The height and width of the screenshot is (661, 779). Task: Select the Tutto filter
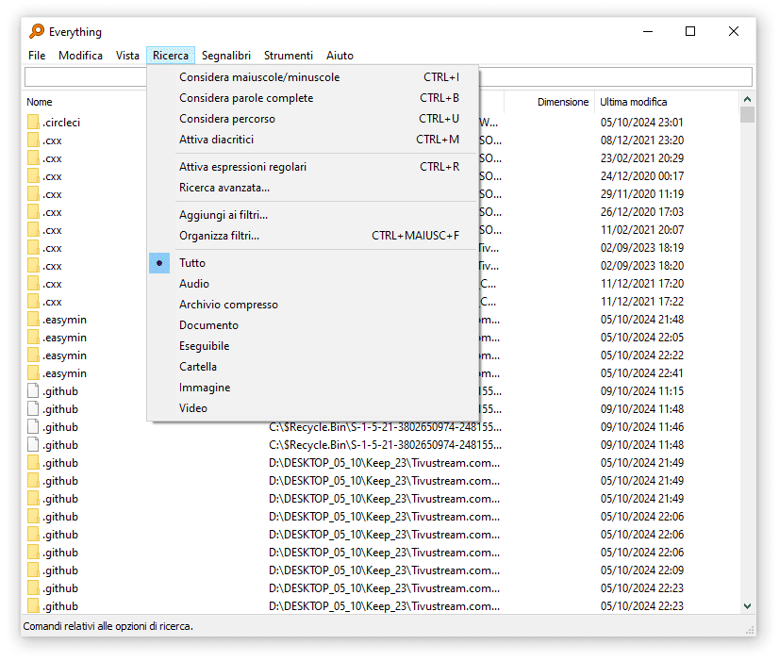tap(313, 263)
